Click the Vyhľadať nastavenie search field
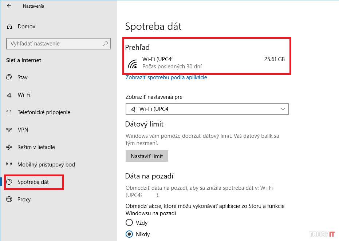This screenshot has height=241, width=339. (x=55, y=44)
